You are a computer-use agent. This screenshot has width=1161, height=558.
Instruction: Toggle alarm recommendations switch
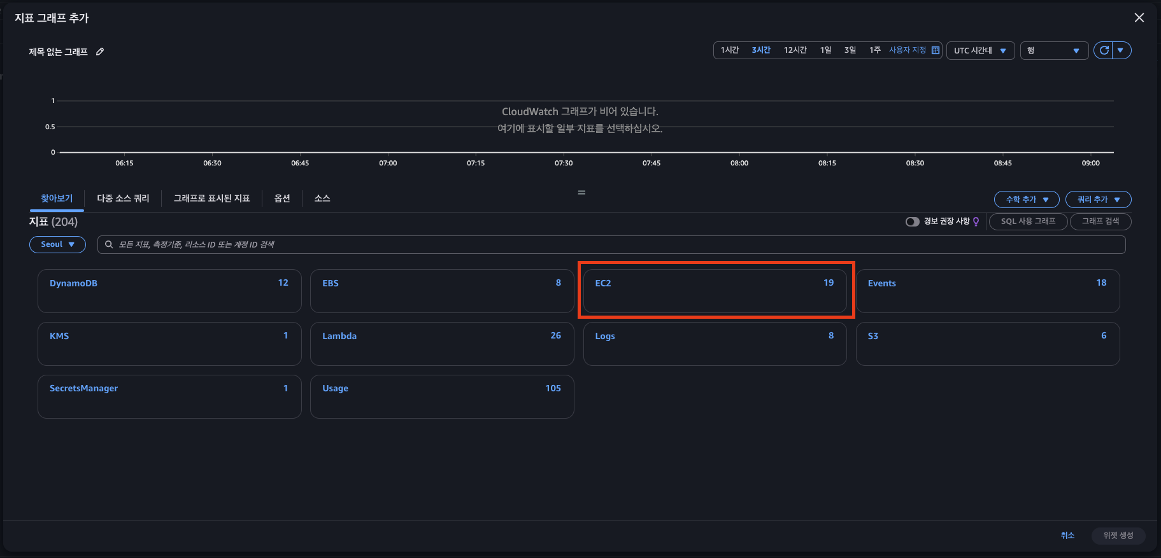coord(913,221)
